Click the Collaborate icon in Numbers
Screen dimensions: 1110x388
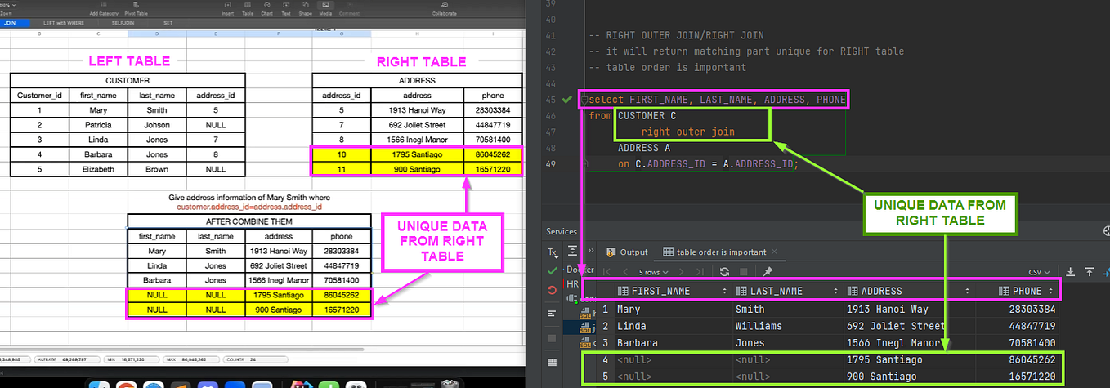tap(445, 6)
